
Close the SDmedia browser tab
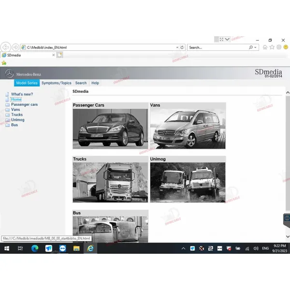click(54, 55)
